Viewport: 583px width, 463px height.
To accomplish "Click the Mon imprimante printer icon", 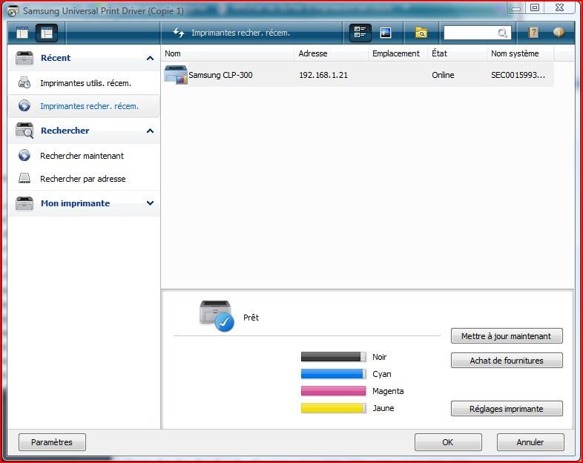I will [24, 203].
